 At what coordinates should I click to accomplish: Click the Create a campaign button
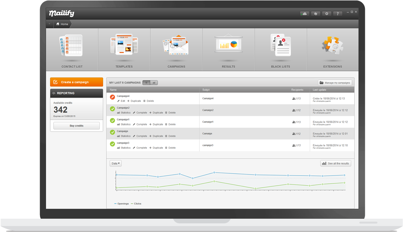pyautogui.click(x=76, y=82)
